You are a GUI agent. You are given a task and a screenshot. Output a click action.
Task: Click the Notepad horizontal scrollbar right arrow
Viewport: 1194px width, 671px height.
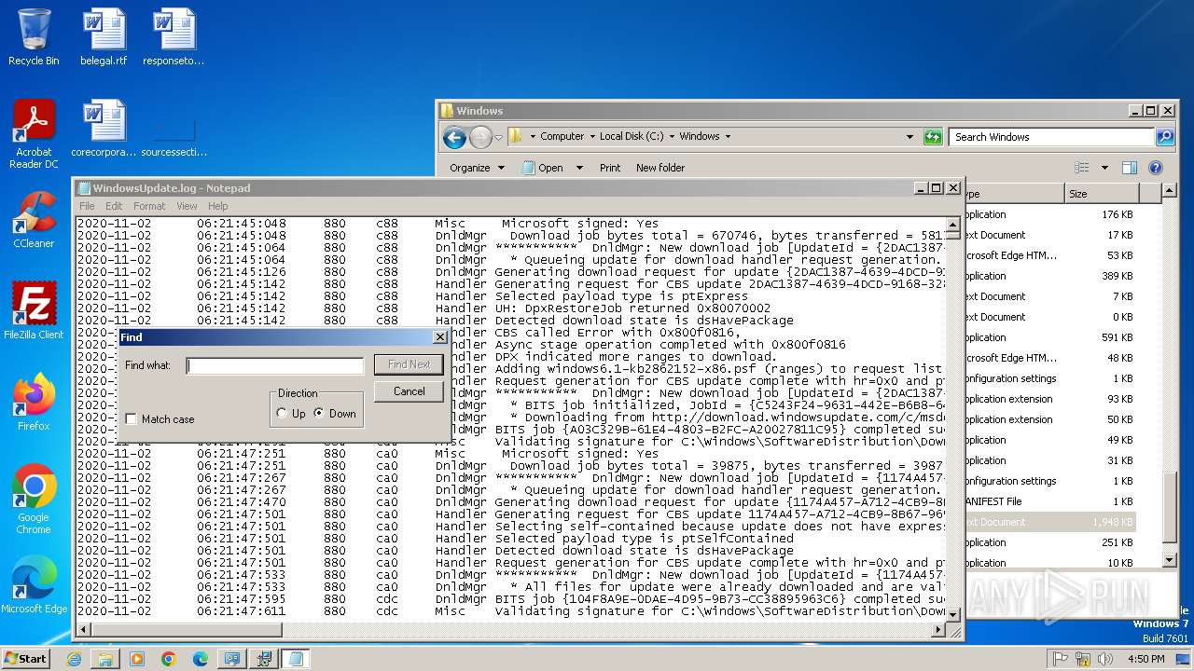[x=939, y=630]
